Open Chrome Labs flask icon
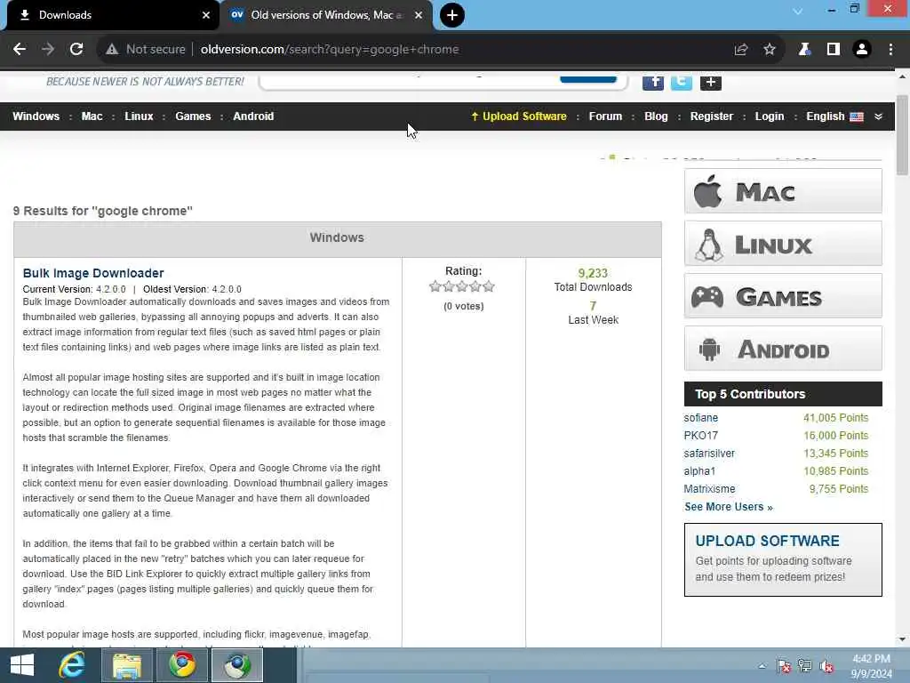This screenshot has width=910, height=683. (804, 50)
